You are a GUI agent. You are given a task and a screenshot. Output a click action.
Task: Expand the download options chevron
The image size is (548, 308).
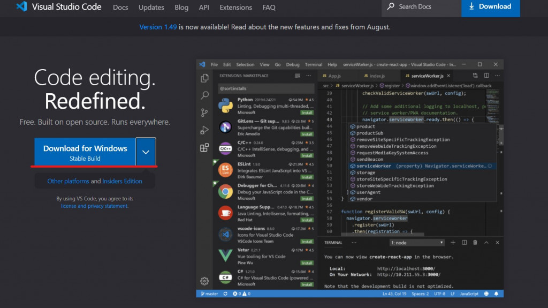[x=146, y=152]
